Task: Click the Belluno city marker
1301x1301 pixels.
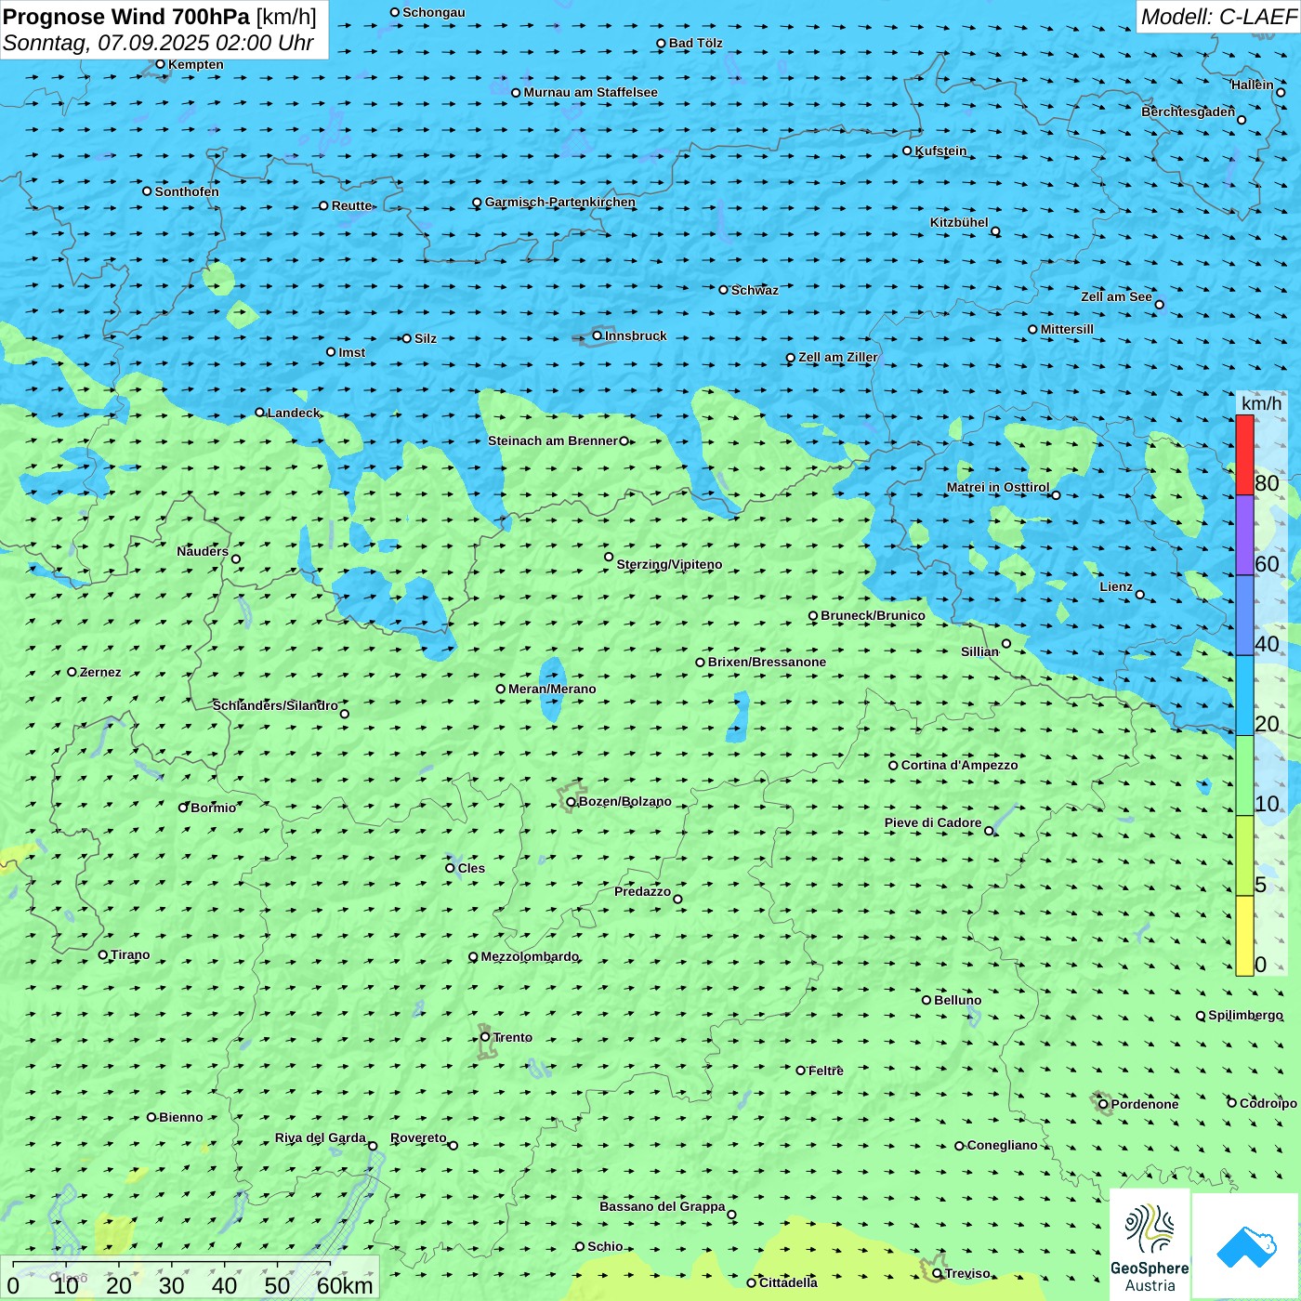Action: (x=926, y=1000)
